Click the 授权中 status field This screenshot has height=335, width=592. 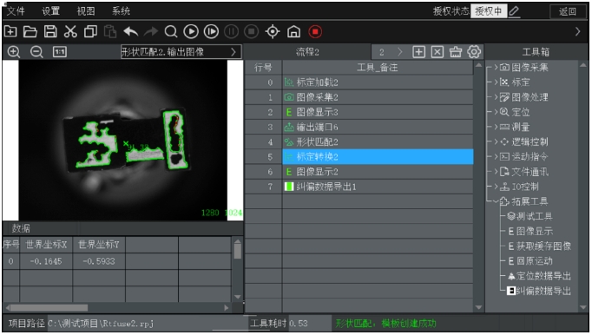coord(489,11)
